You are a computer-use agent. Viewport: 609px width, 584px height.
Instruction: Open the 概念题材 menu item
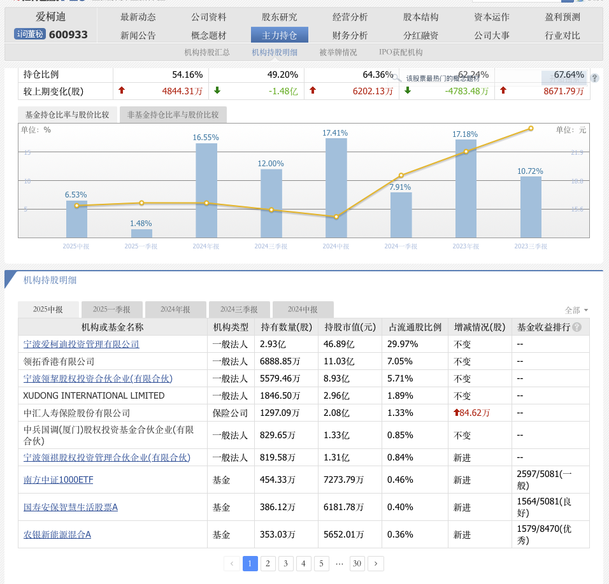pyautogui.click(x=208, y=35)
